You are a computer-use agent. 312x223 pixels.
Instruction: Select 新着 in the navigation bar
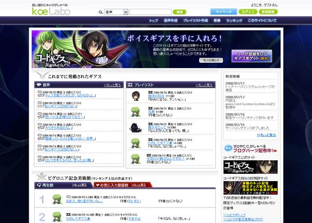[217, 20]
